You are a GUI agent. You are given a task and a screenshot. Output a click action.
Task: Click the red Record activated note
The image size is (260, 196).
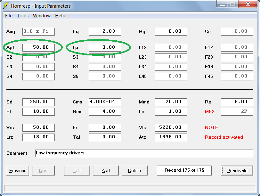(x=224, y=137)
